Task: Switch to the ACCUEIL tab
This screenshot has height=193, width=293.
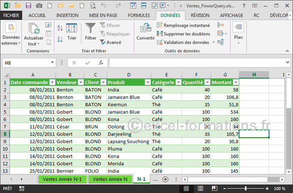Action: 37,15
